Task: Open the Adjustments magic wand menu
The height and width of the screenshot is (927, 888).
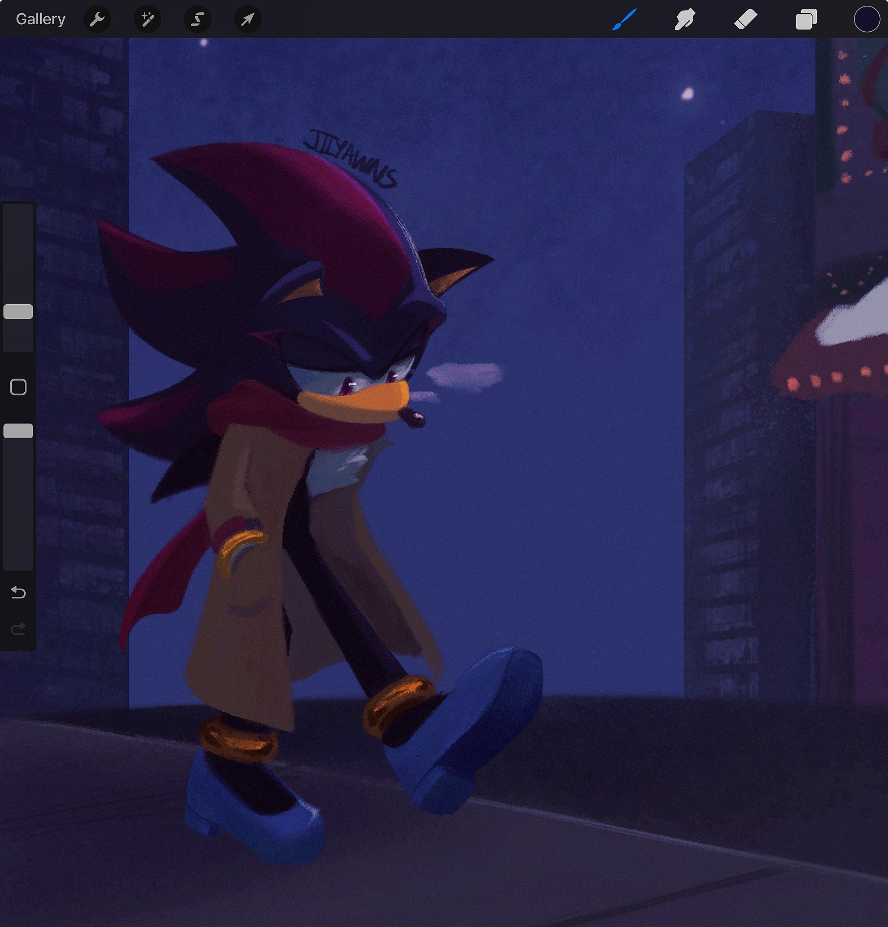Action: pyautogui.click(x=147, y=20)
